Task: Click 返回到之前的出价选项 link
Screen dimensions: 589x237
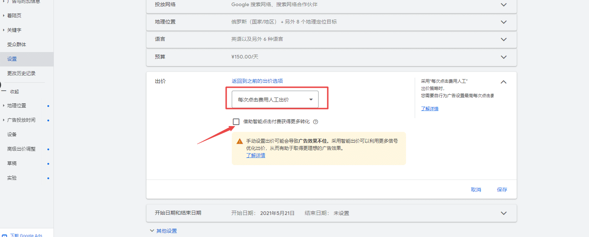Action: 257,81
